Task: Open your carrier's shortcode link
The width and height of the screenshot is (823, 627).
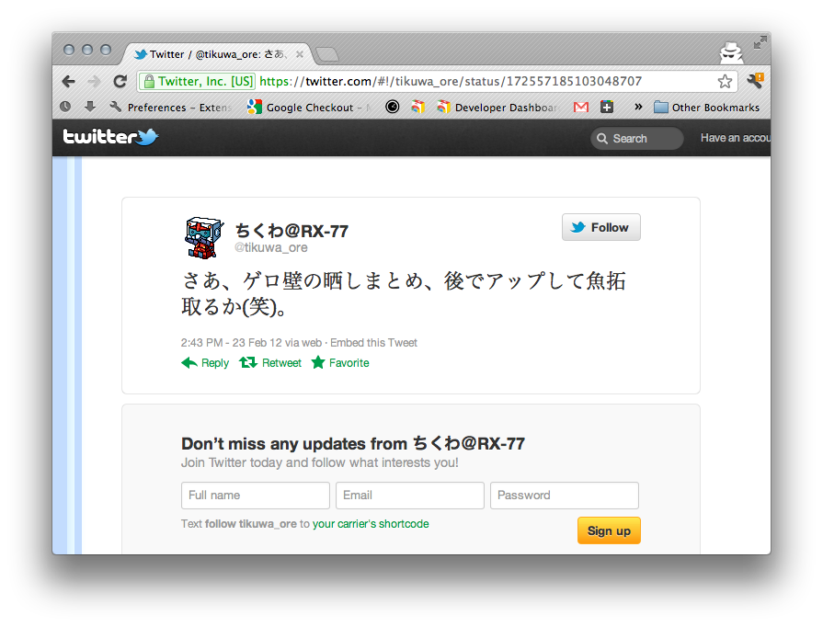Action: [371, 524]
